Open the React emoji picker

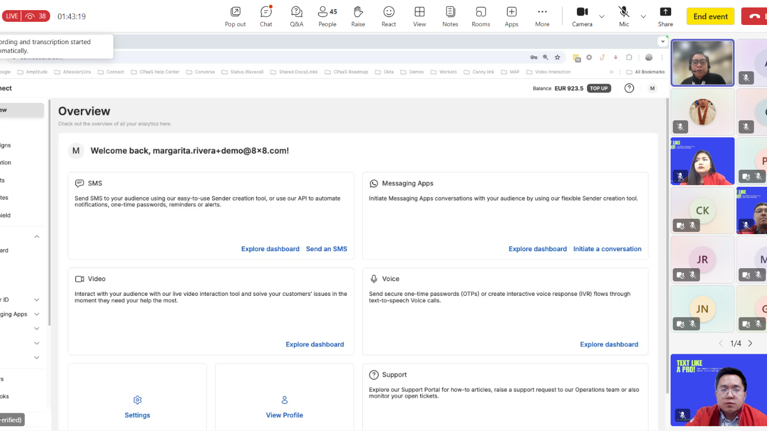click(x=389, y=16)
